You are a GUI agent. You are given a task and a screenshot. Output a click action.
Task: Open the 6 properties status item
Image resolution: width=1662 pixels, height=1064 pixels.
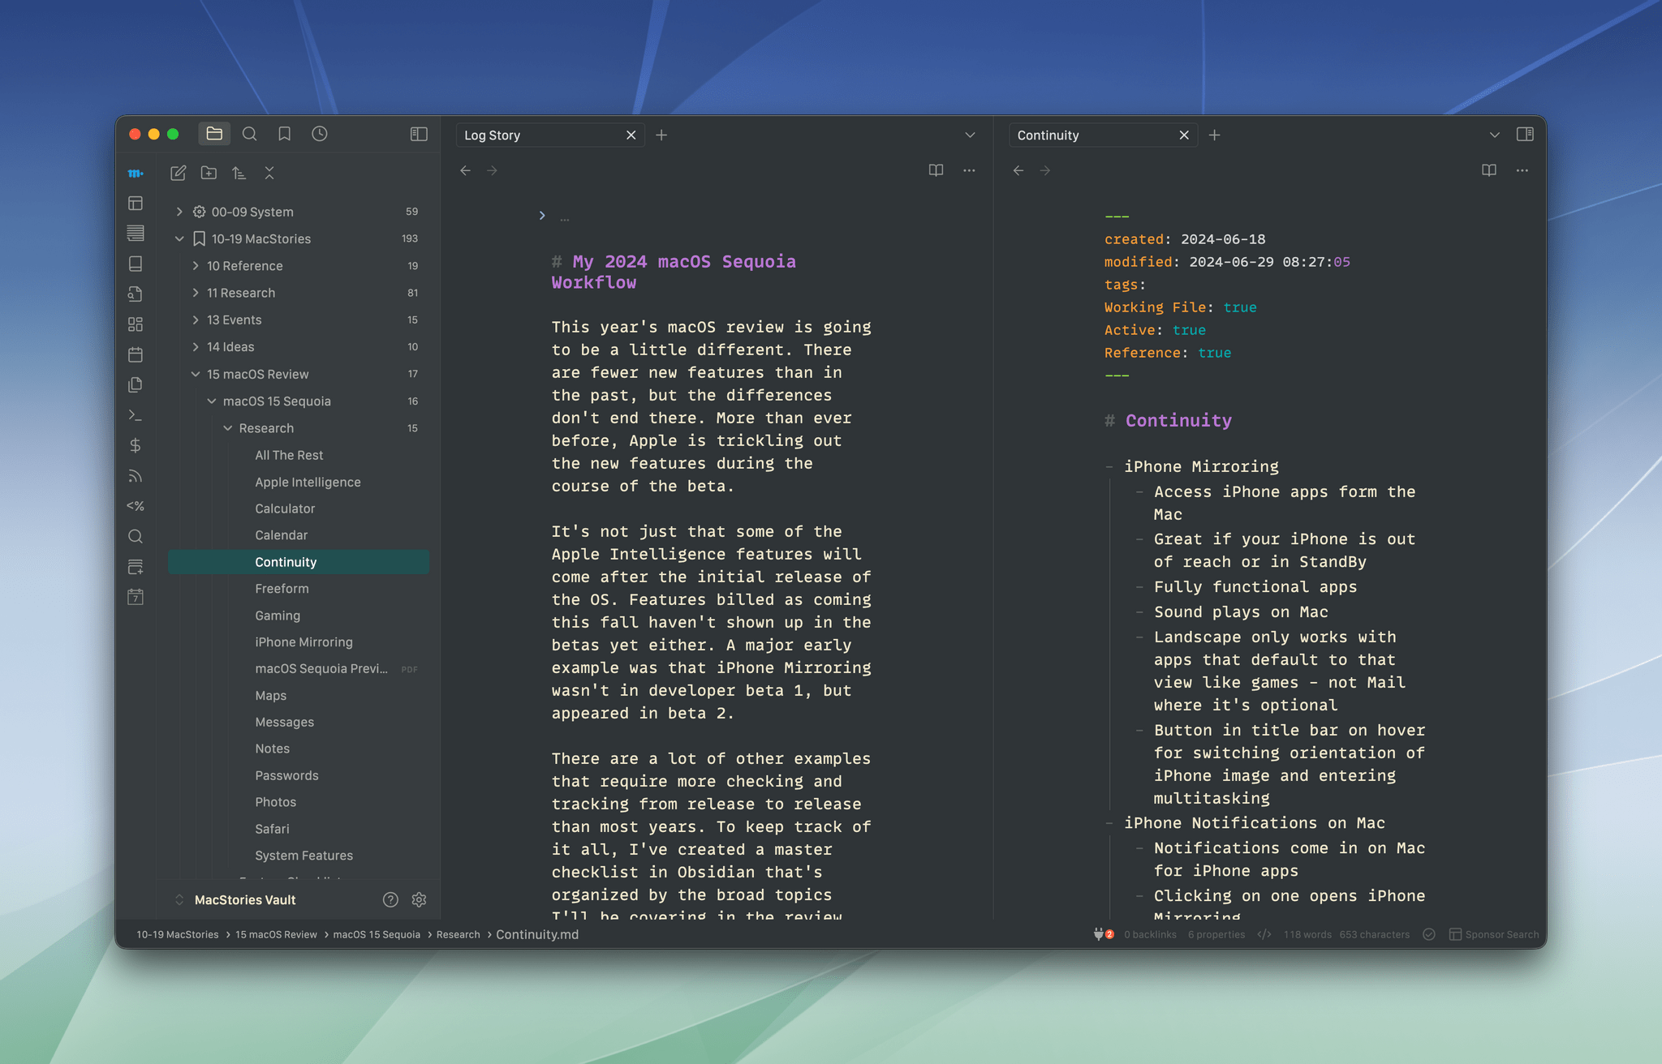(x=1216, y=934)
